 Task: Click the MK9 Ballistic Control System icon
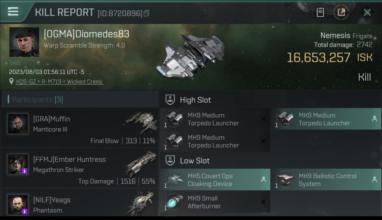(x=285, y=180)
